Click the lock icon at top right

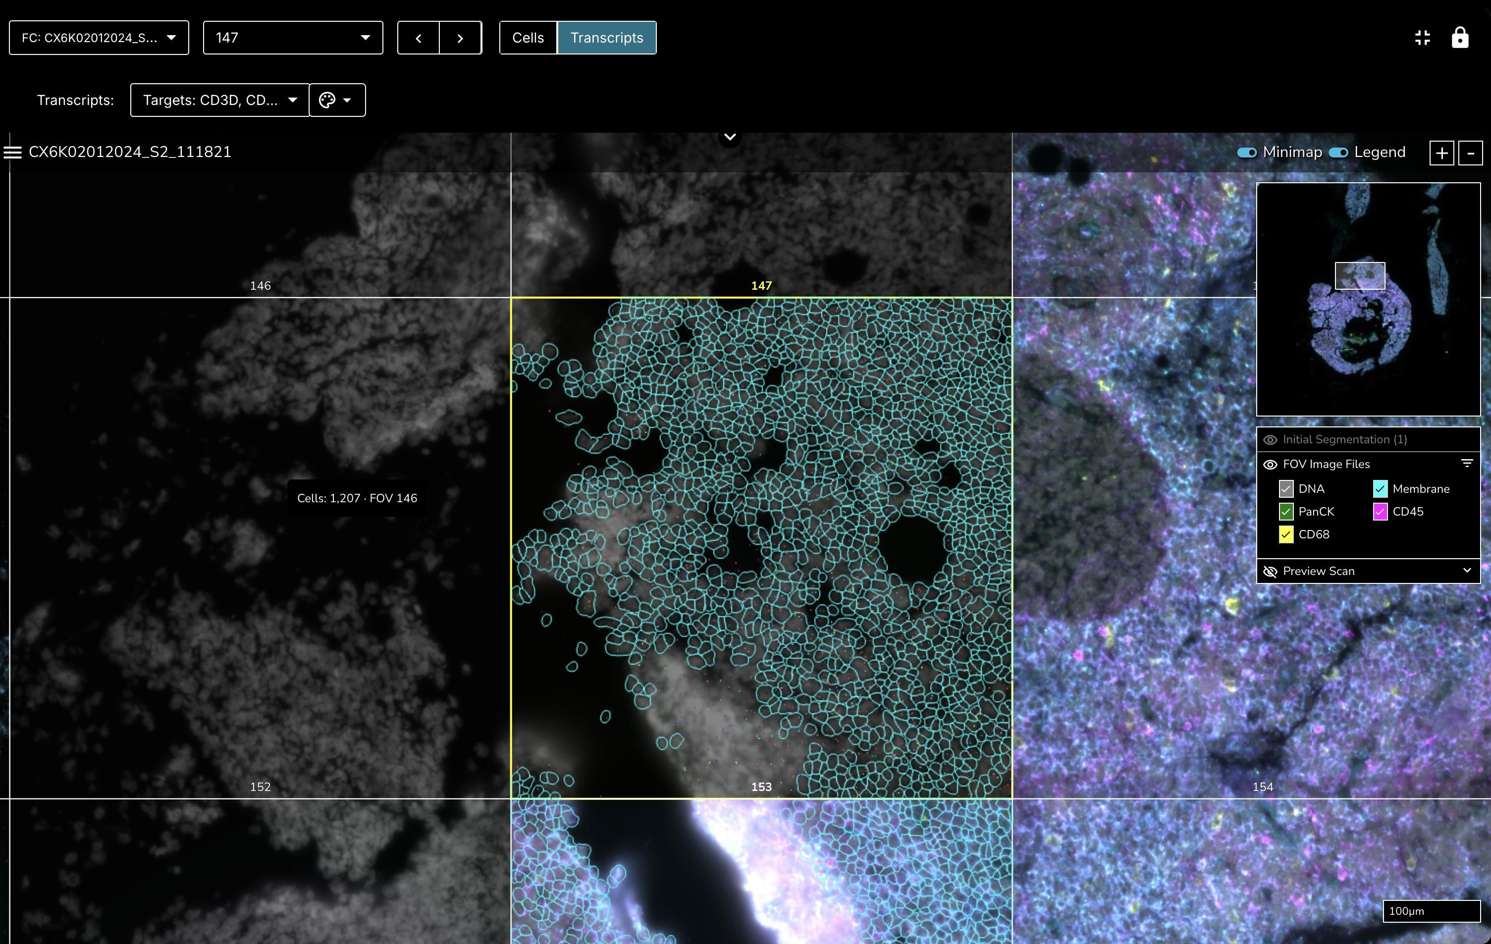pyautogui.click(x=1459, y=38)
